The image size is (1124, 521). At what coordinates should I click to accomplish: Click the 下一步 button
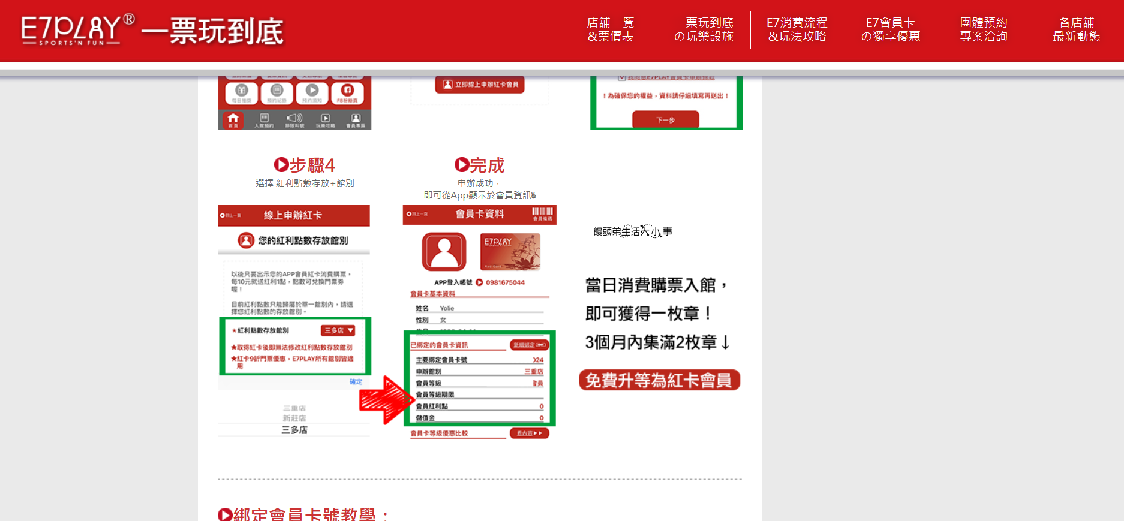(x=665, y=120)
